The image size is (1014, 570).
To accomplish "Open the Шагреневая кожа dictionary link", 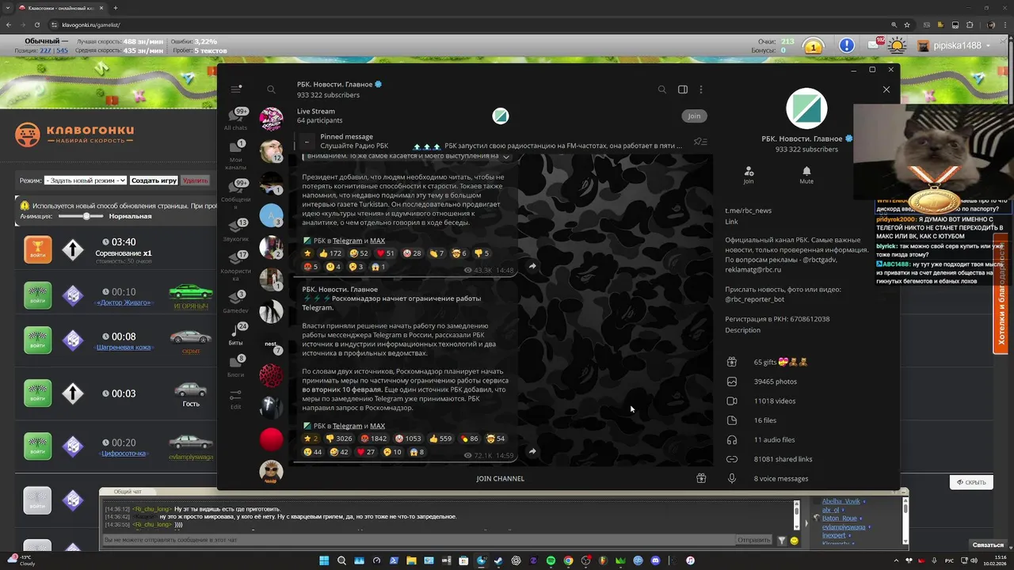I will coord(123,348).
